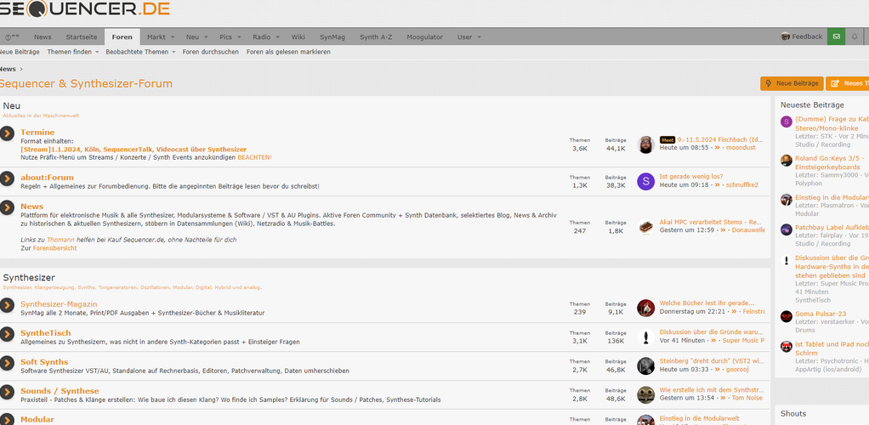Click the arrow icon beside Soft Synths
The image size is (869, 425).
click(7, 363)
